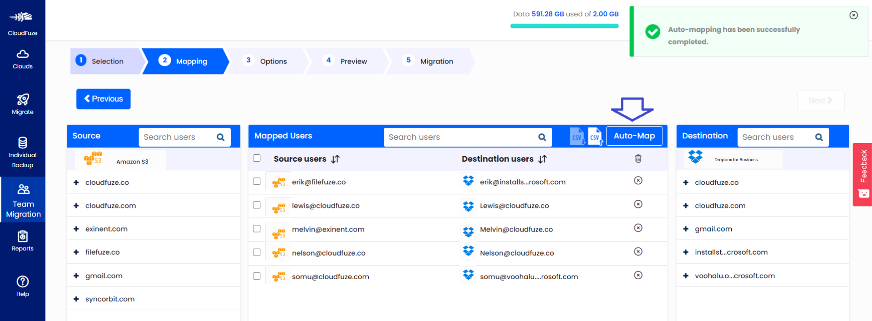872x321 pixels.
Task: Click the data usage progress bar
Action: [x=565, y=26]
